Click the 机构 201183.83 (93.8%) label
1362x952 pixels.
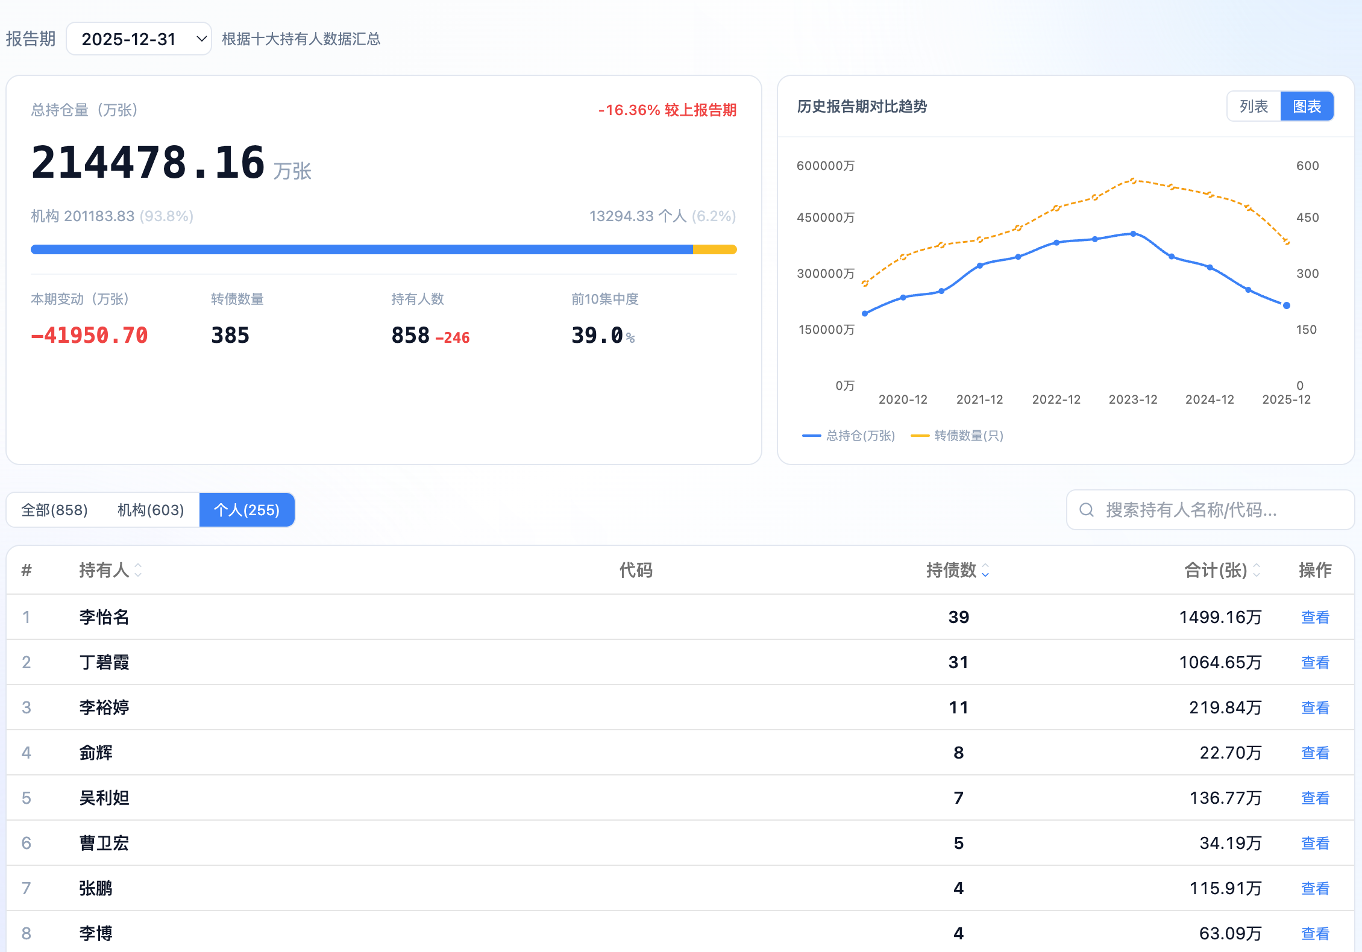click(112, 216)
